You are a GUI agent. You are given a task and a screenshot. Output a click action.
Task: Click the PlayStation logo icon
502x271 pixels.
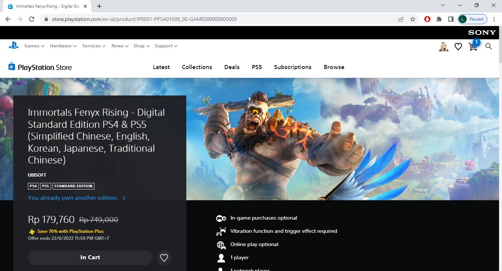(x=14, y=46)
